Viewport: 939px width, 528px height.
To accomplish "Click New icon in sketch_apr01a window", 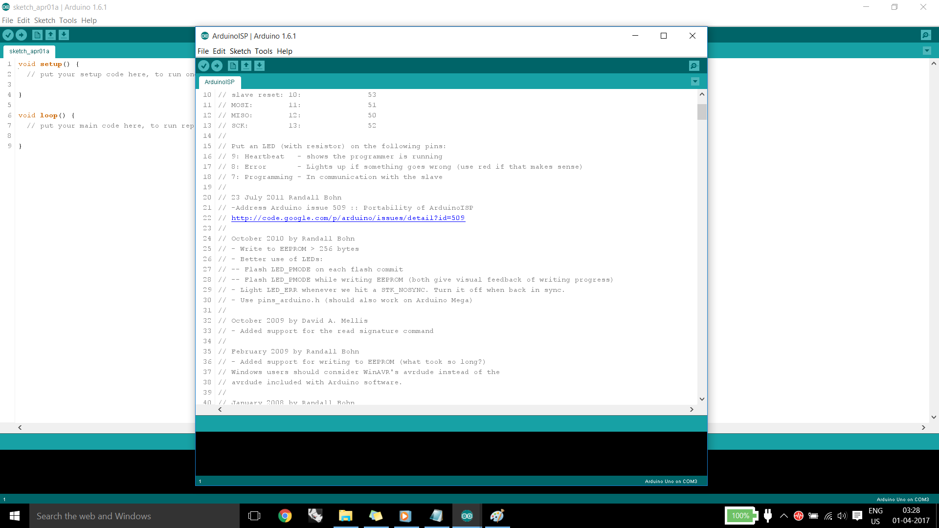I will [x=37, y=35].
